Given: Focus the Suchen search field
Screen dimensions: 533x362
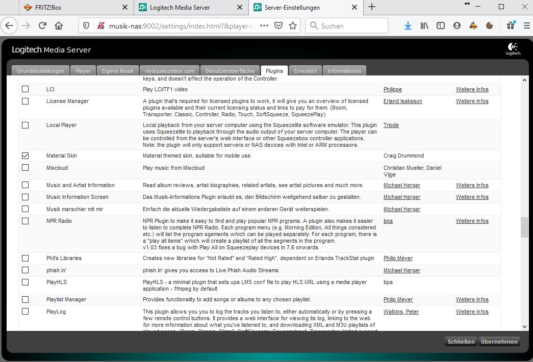Looking at the screenshot, I should pos(347,26).
